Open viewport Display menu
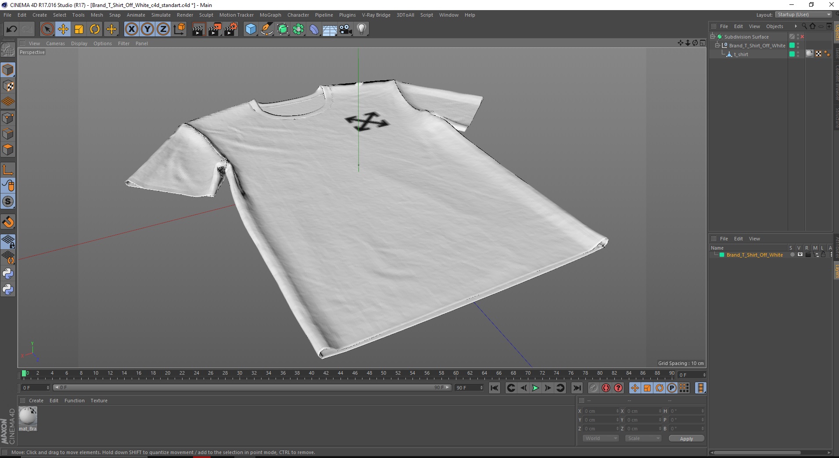839x458 pixels. point(79,43)
